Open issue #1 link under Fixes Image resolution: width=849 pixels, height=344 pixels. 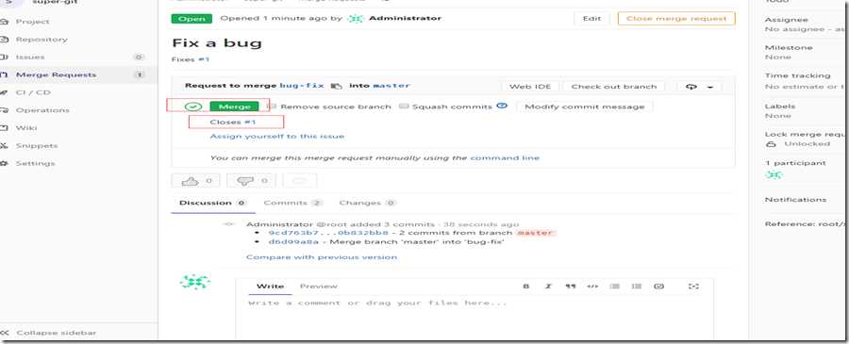point(204,59)
